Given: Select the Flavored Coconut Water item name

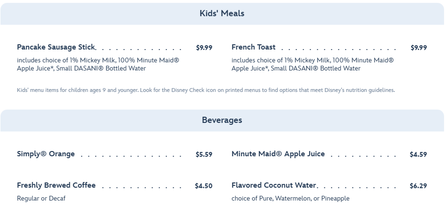Looking at the screenshot, I should [274, 185].
